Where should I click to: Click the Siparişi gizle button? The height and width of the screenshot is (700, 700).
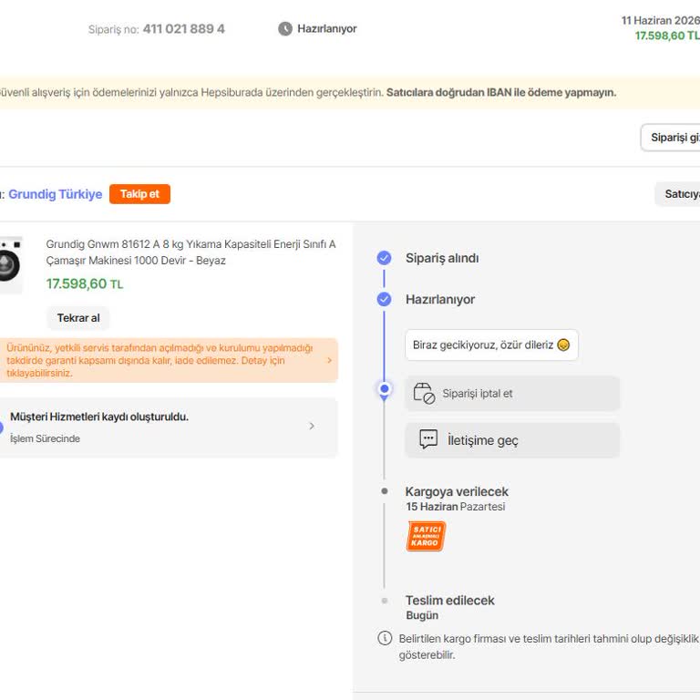(x=670, y=138)
